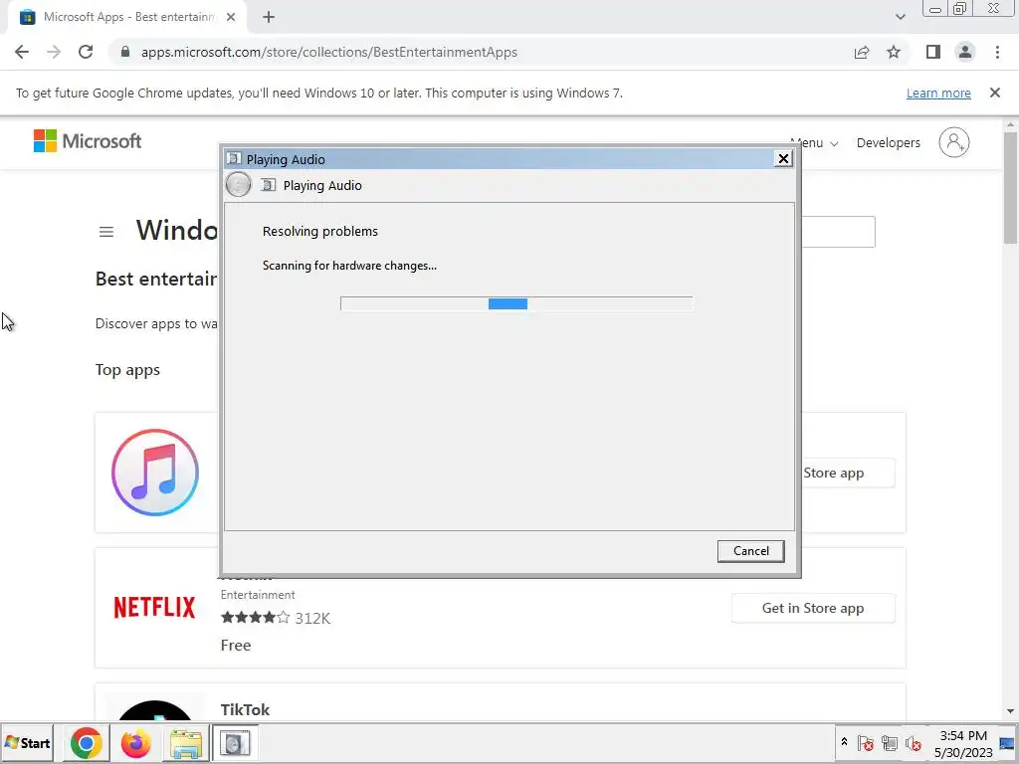This screenshot has height=764, width=1019.
Task: Click Netflix star rating 312K
Action: pos(276,618)
